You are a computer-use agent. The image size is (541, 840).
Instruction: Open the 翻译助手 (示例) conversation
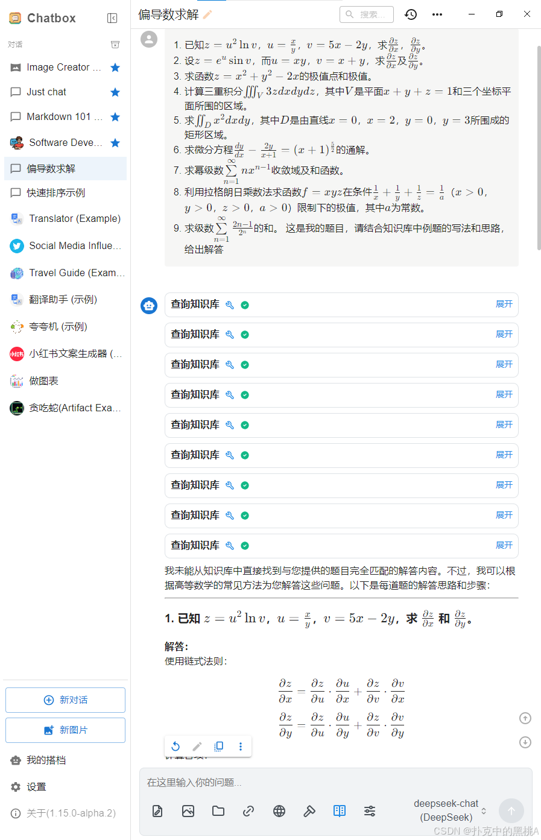point(65,300)
